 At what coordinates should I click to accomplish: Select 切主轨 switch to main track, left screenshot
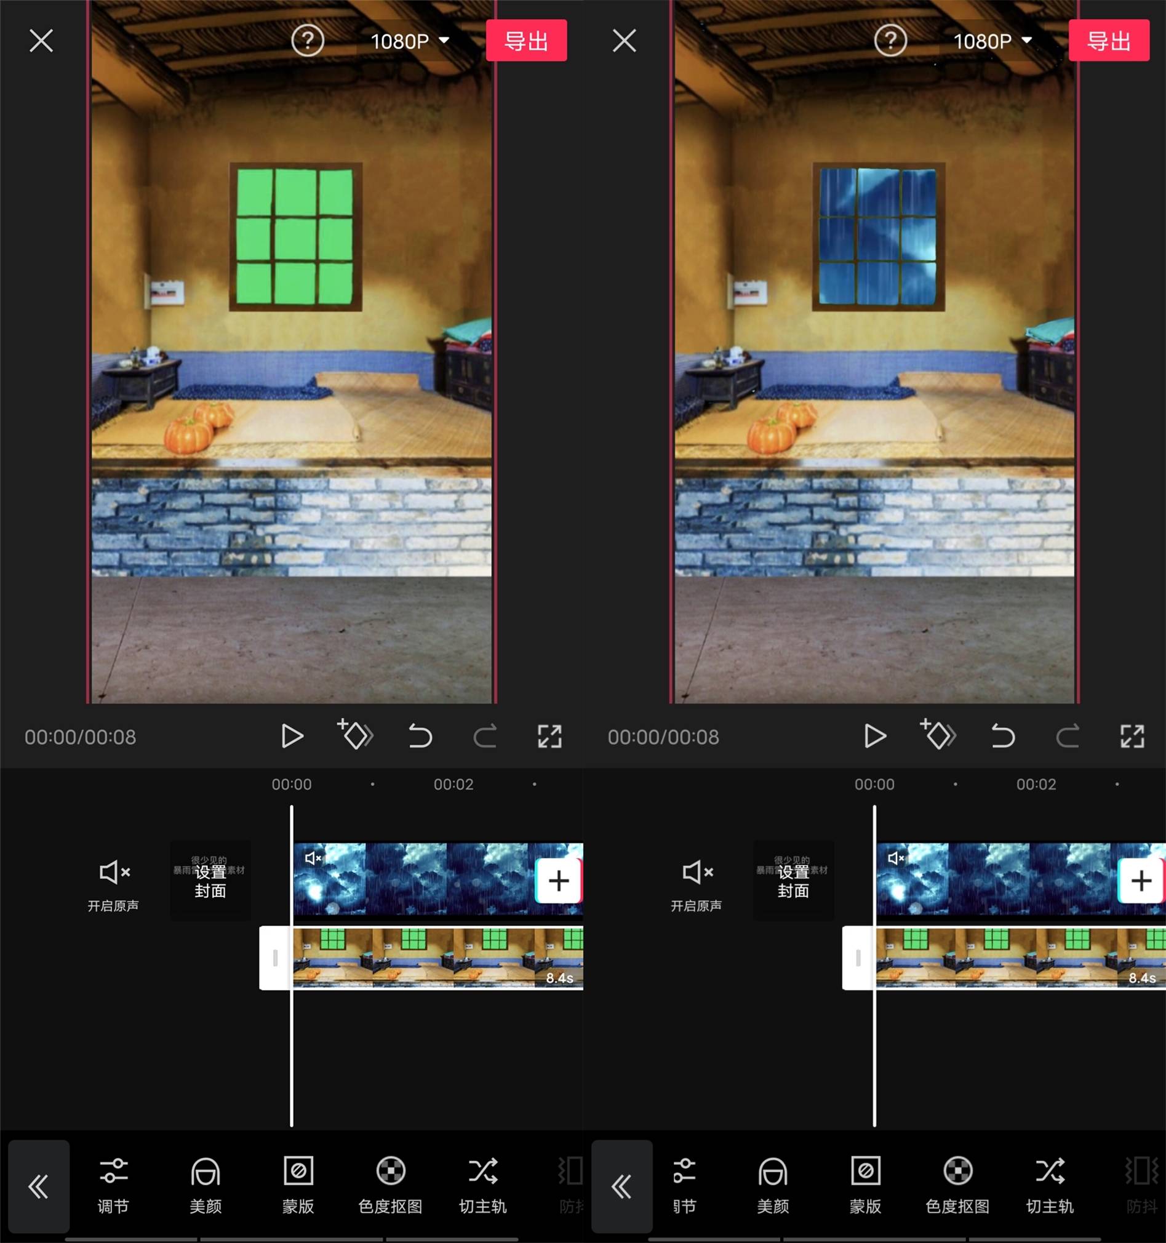(482, 1186)
